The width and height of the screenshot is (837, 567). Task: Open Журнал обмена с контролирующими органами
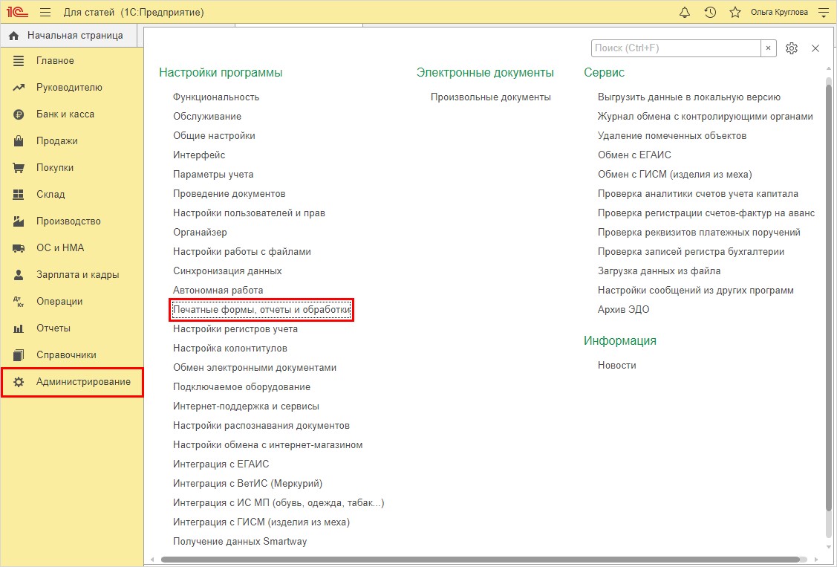(x=705, y=117)
